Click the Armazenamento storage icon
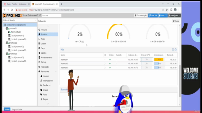 coord(39,57)
